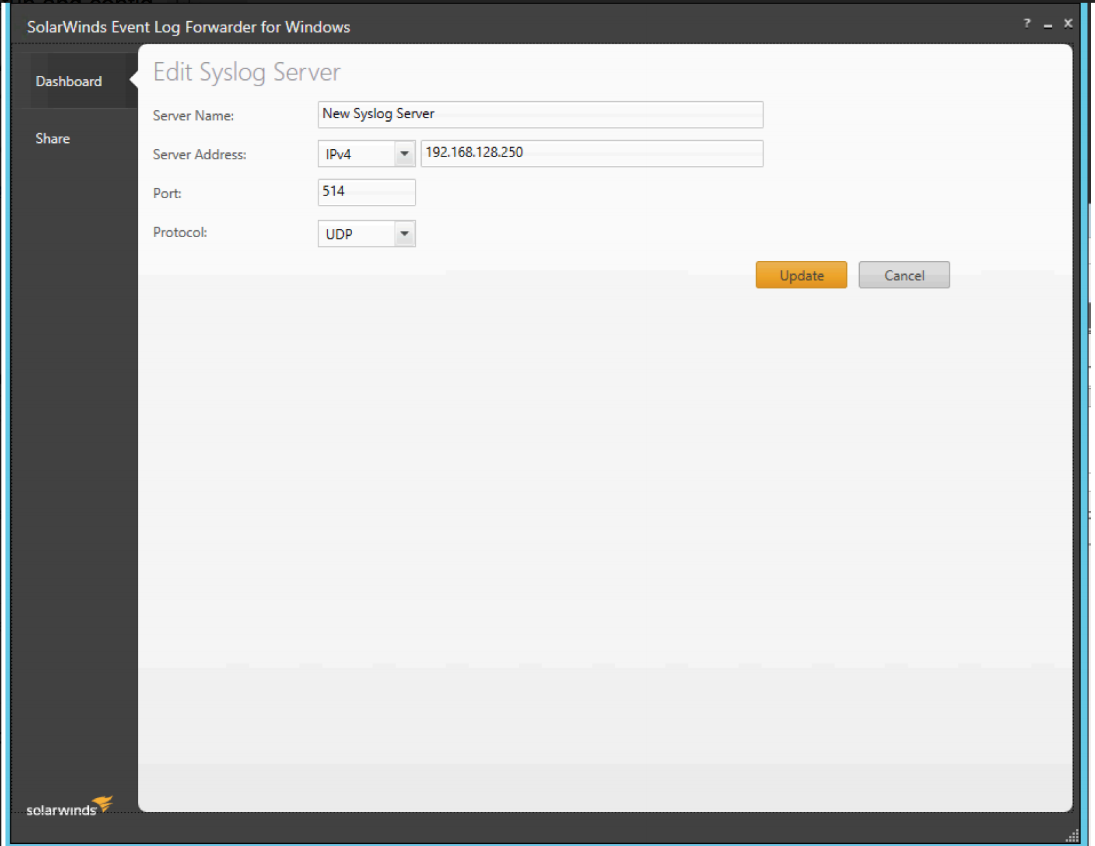Expand the UDP protocol dropdown
The image size is (1095, 846).
tap(405, 234)
